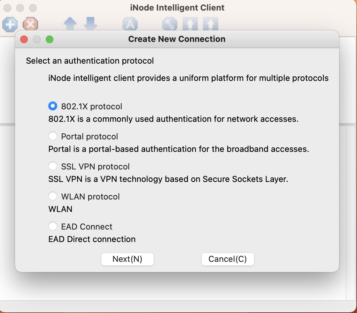Image resolution: width=357 pixels, height=313 pixels.
Task: Select the SSL VPN protocol radio button
Action: 53,166
